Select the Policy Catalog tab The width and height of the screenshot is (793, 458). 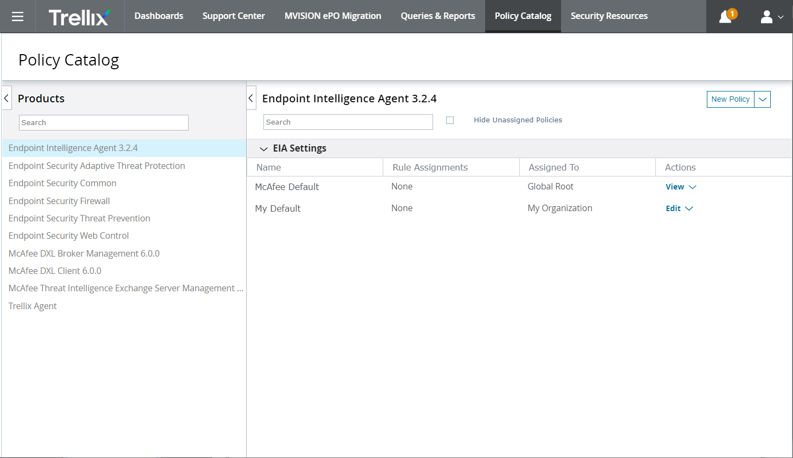pyautogui.click(x=523, y=16)
